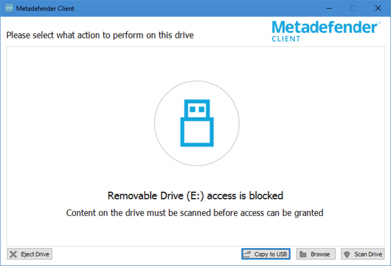Click the arrow icon on Copy to USB
Viewport: 391px width, 266px height.
click(x=248, y=254)
